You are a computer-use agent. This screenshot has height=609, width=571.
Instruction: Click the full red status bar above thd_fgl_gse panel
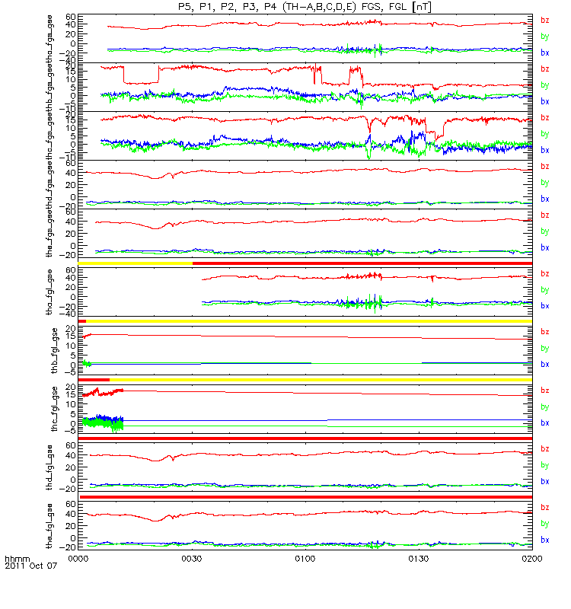[305, 438]
